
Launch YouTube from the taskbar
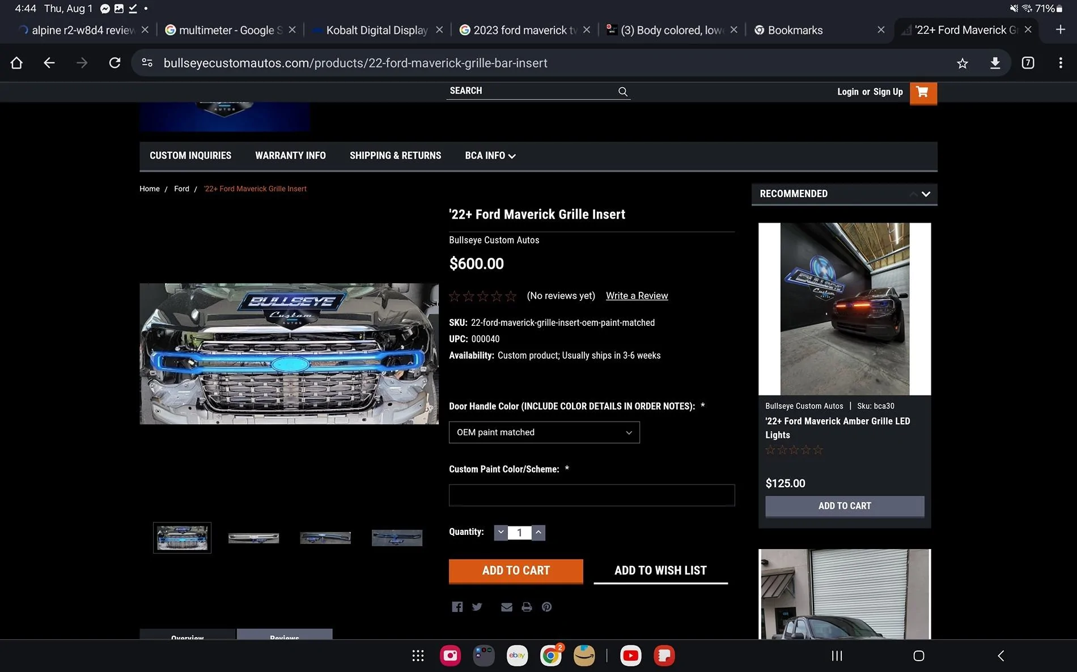pyautogui.click(x=631, y=656)
